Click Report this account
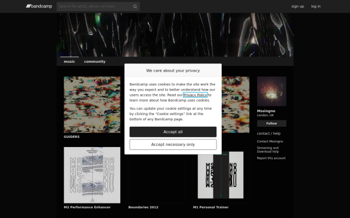Screen dimensions: 350x218 271,158
